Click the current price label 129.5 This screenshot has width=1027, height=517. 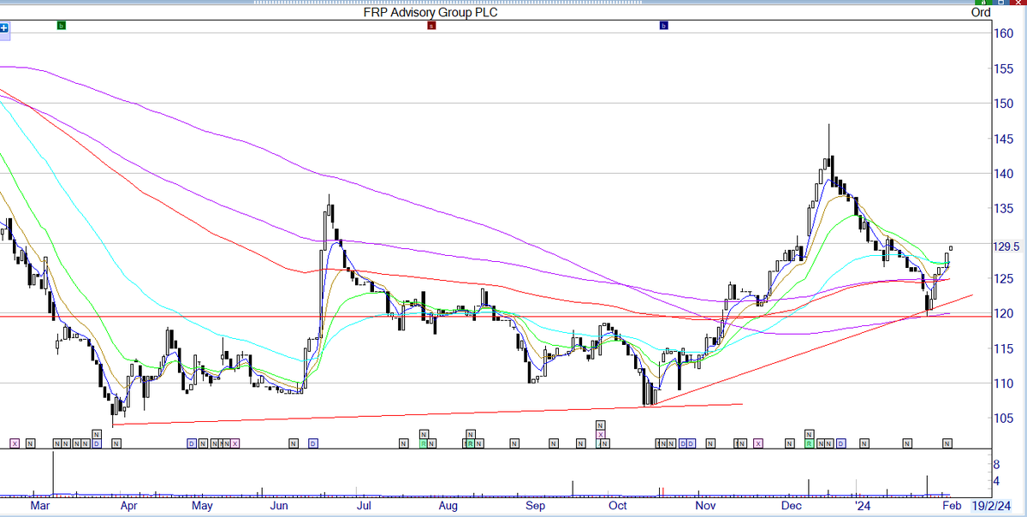point(1008,247)
